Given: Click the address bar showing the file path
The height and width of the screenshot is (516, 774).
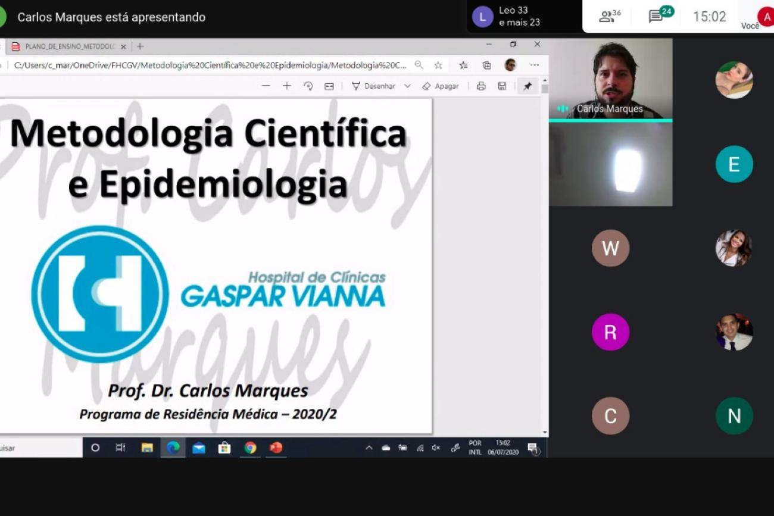Looking at the screenshot, I should (211, 65).
